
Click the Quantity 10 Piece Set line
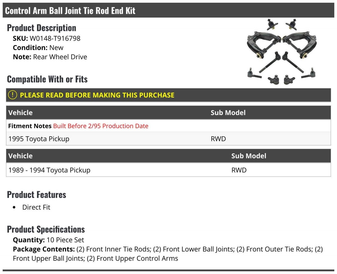tap(49, 240)
